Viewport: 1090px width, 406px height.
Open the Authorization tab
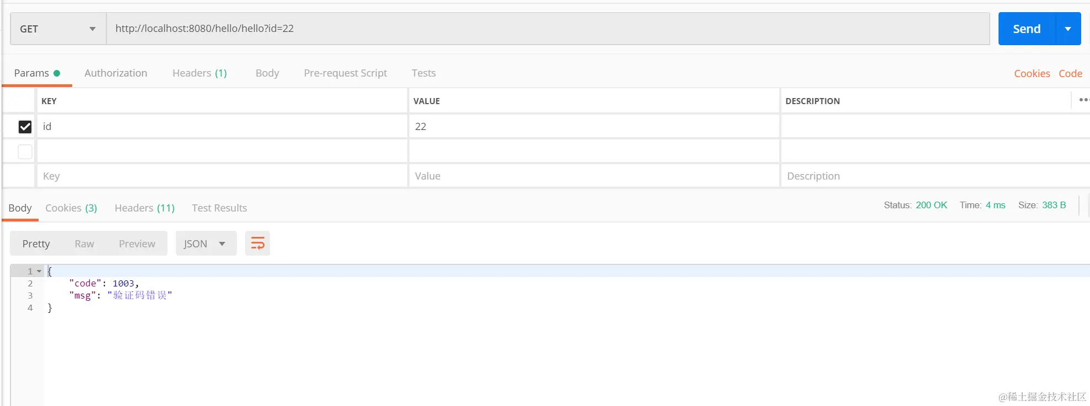pos(116,73)
